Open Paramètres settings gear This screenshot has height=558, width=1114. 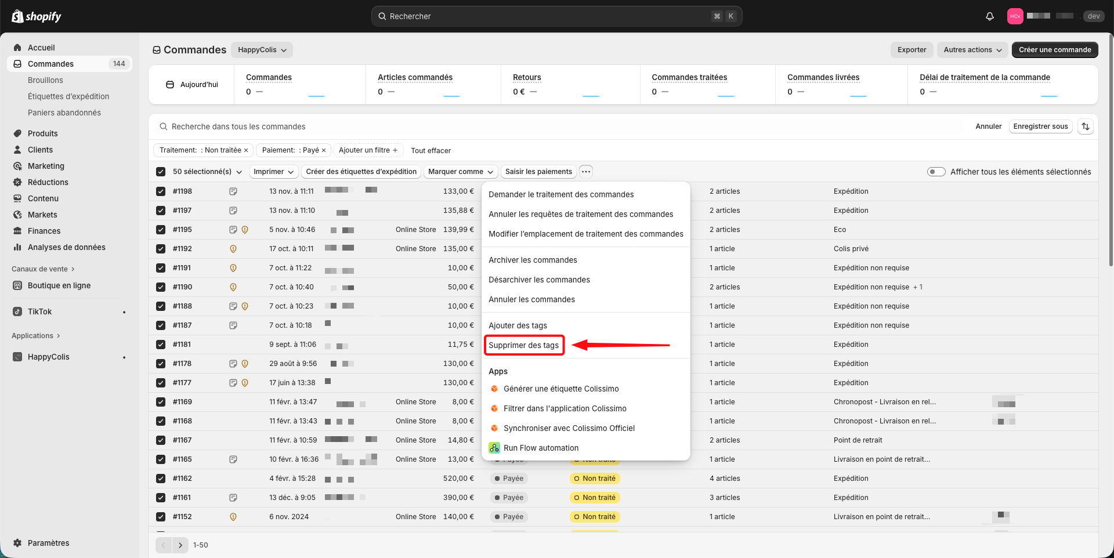pyautogui.click(x=48, y=543)
